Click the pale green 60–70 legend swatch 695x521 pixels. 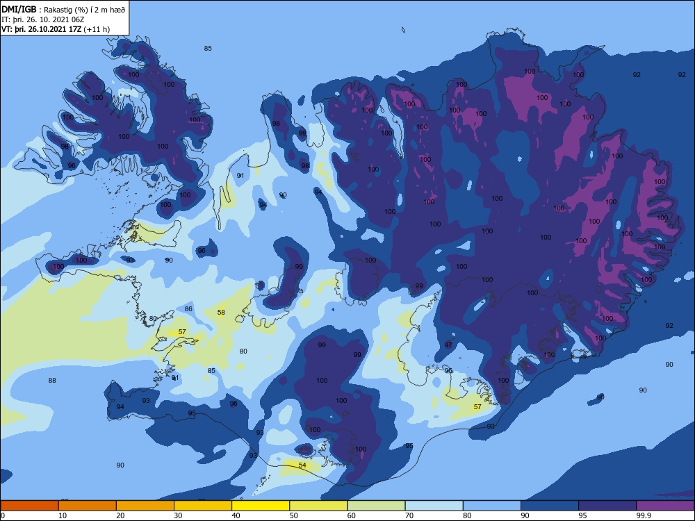tap(376, 506)
